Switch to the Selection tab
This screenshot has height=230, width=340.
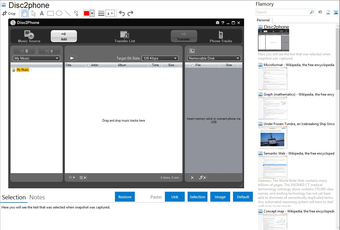14,197
